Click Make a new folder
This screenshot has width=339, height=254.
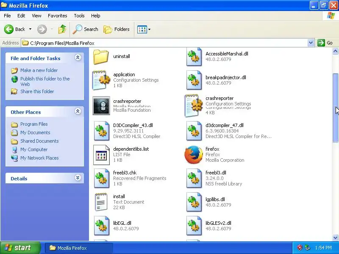pos(39,70)
